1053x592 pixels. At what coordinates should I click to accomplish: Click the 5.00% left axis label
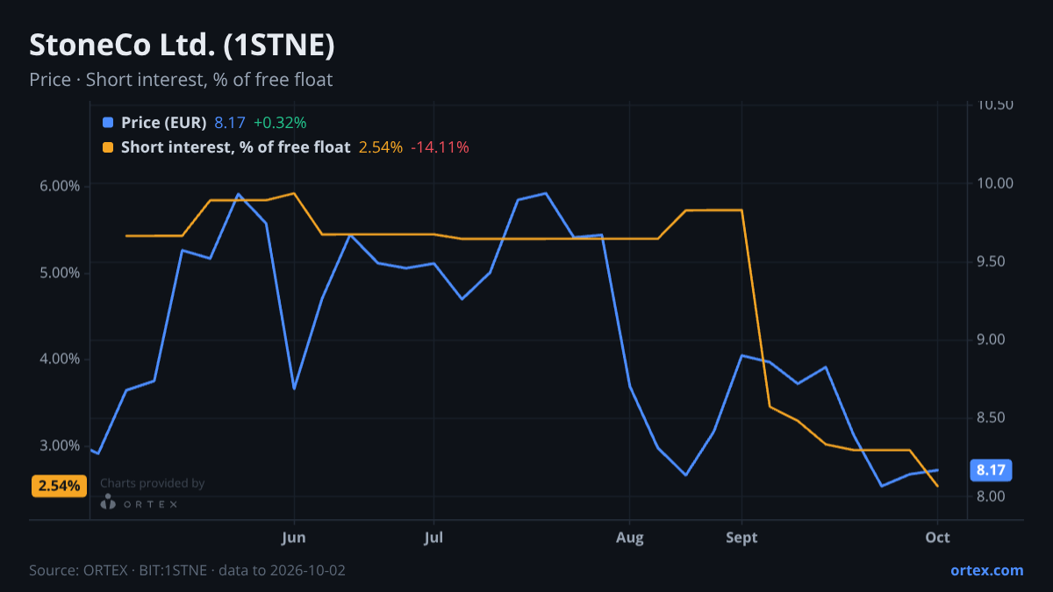(60, 273)
